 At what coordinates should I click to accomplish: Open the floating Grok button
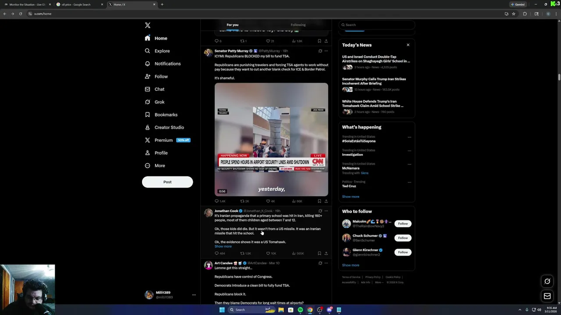coord(547,281)
